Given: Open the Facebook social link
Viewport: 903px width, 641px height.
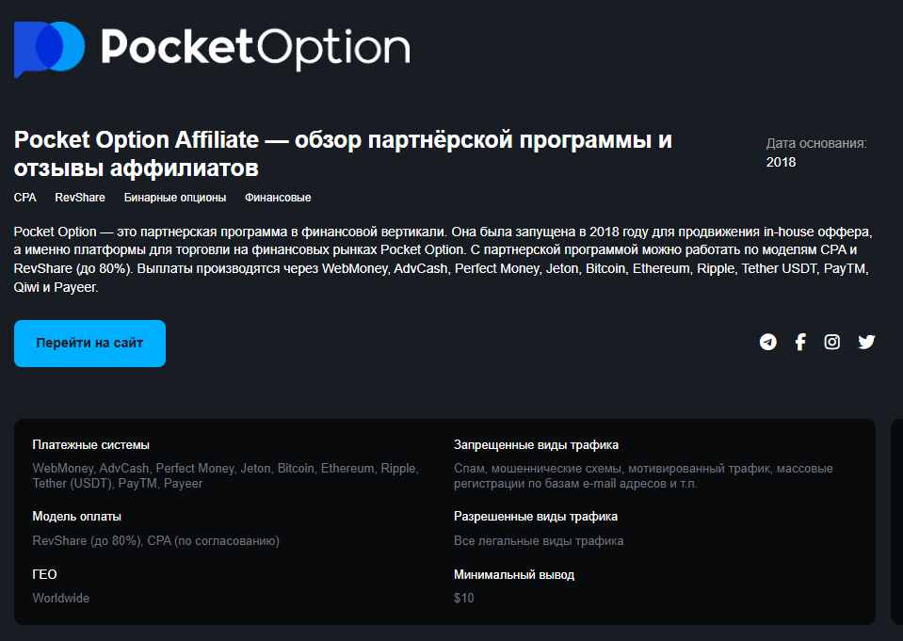Looking at the screenshot, I should click(800, 342).
